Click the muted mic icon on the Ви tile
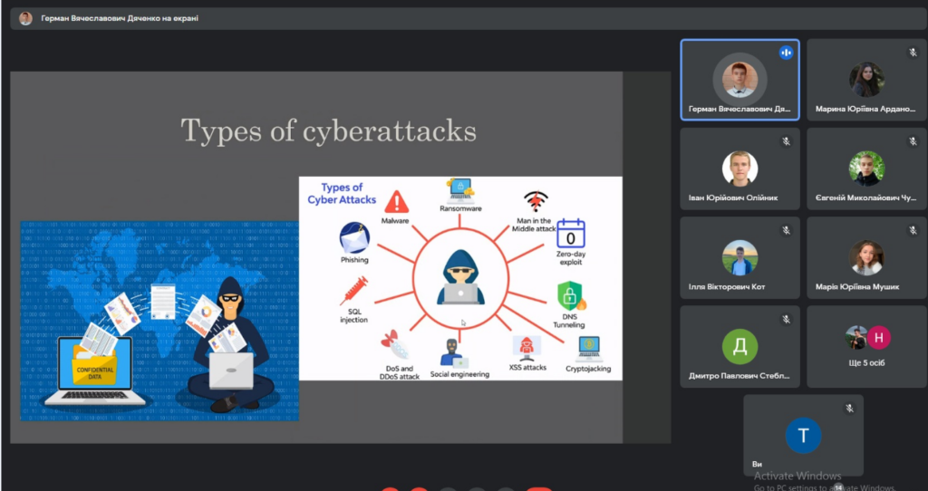The image size is (928, 491). (849, 409)
